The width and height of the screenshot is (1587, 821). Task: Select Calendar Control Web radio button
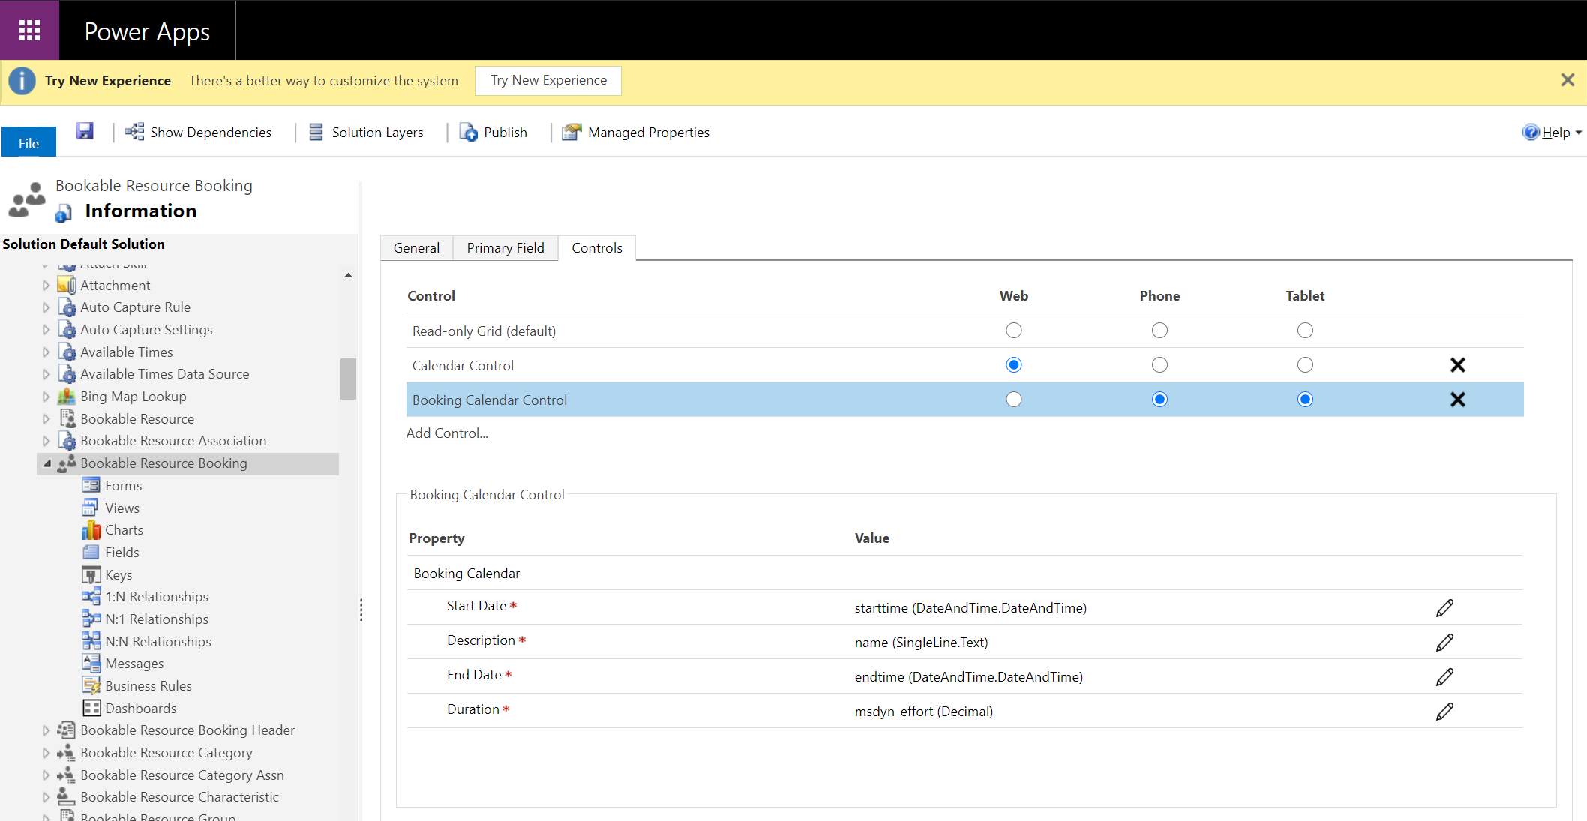[x=1013, y=364]
